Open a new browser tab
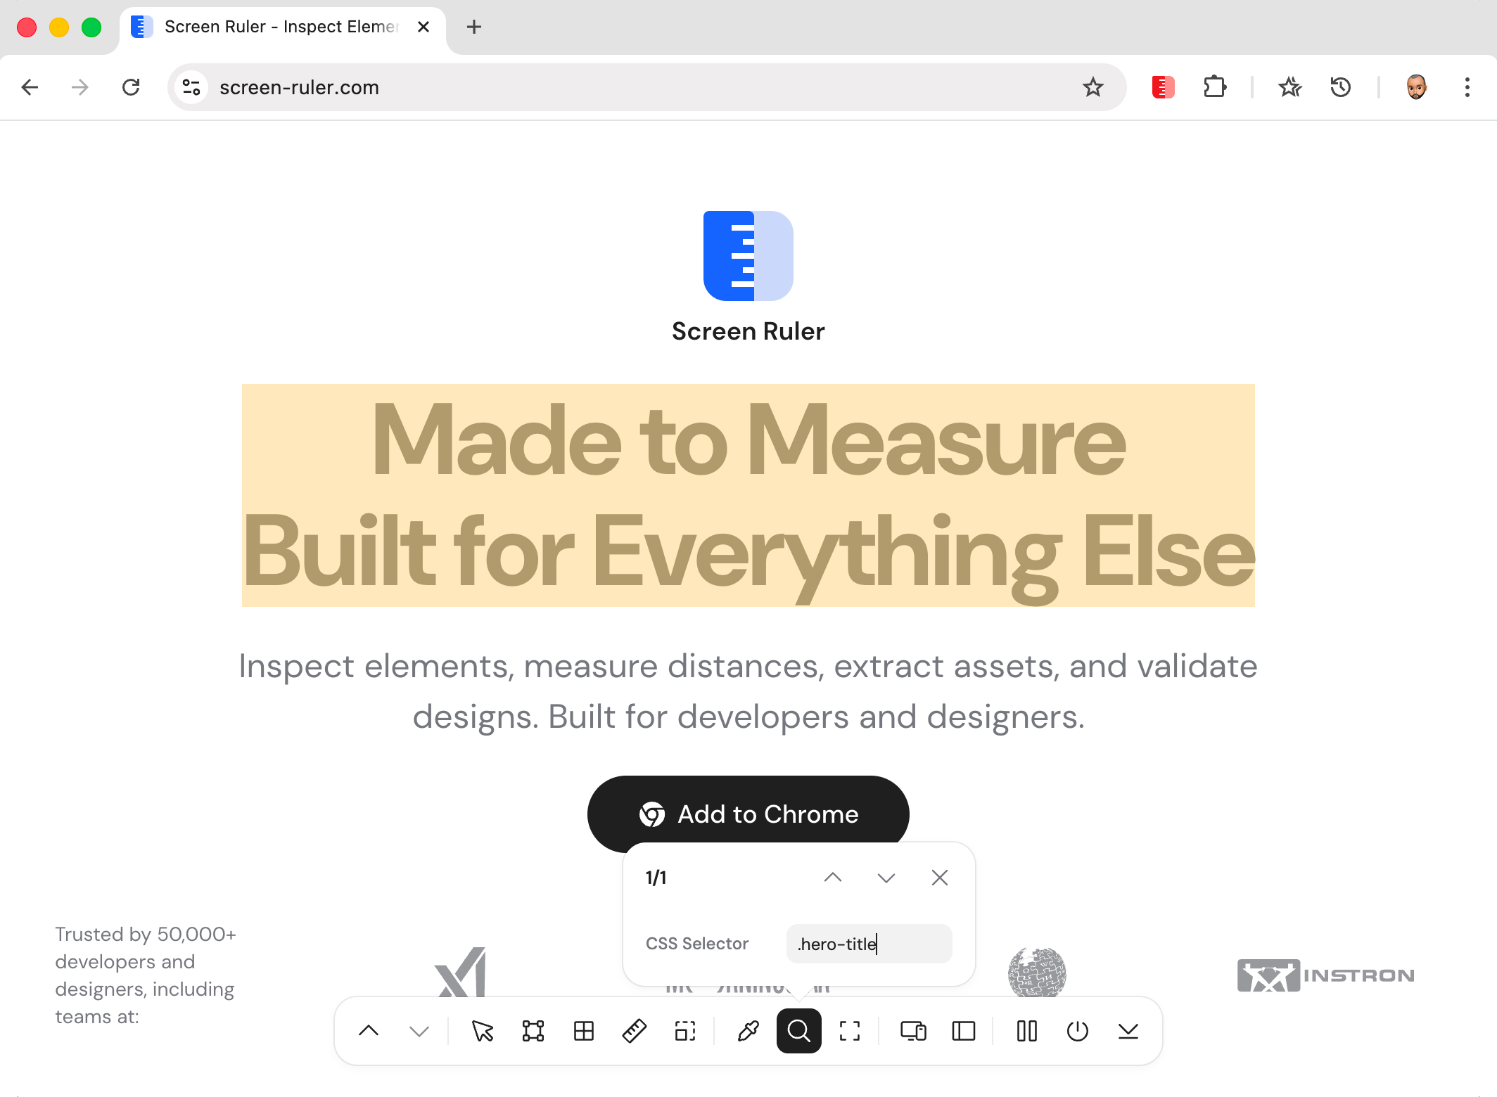This screenshot has width=1497, height=1097. (474, 27)
